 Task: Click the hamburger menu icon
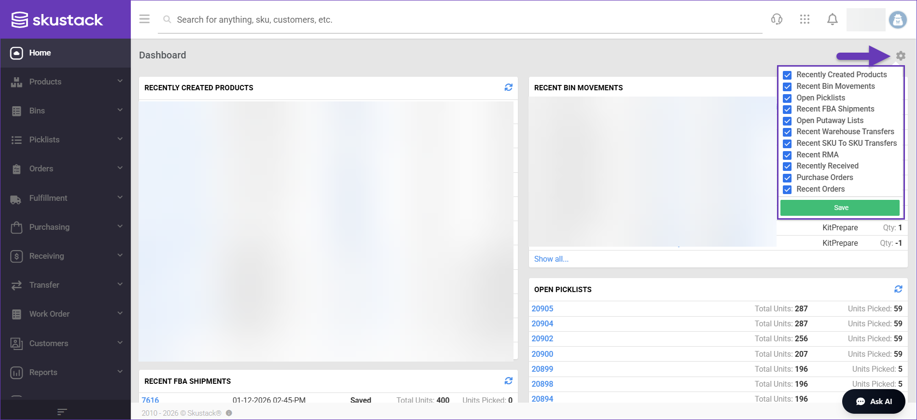click(x=144, y=19)
